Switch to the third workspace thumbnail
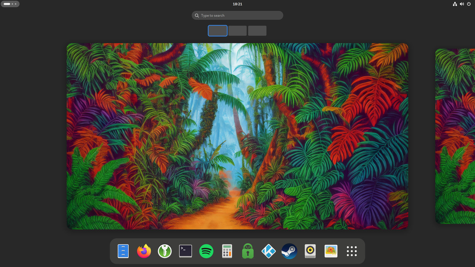This screenshot has height=267, width=475. tap(257, 31)
